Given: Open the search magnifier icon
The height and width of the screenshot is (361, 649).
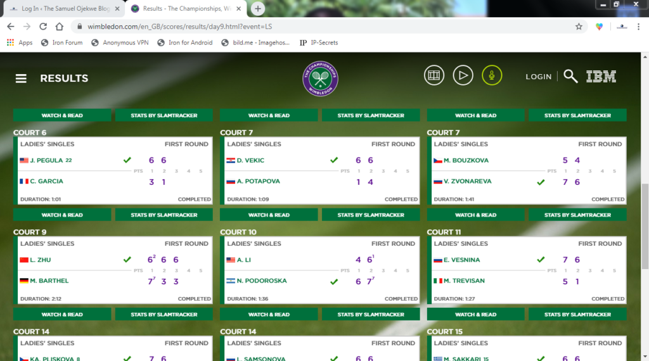Looking at the screenshot, I should (571, 77).
